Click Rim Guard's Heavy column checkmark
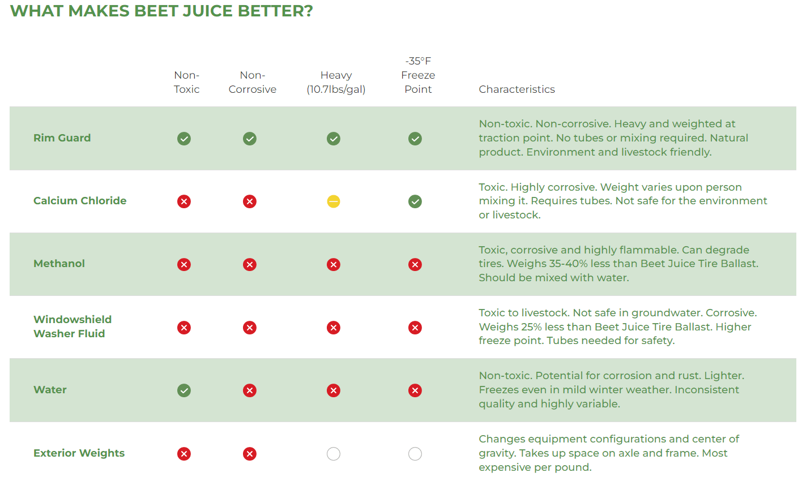Viewport: 802px width, 477px height. pyautogui.click(x=334, y=139)
